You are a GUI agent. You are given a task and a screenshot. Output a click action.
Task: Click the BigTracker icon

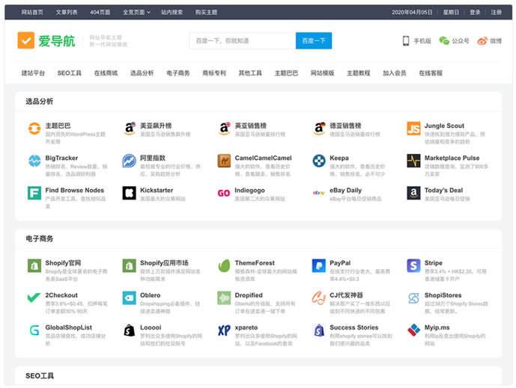tap(34, 161)
